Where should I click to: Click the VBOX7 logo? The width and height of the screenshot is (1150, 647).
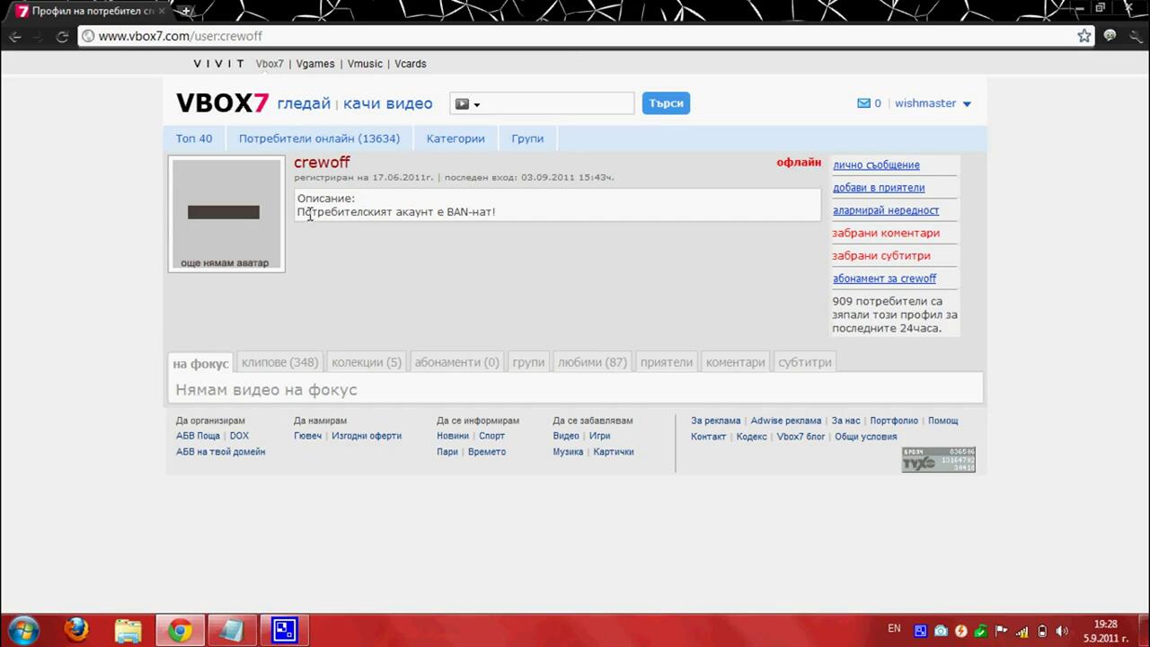222,103
